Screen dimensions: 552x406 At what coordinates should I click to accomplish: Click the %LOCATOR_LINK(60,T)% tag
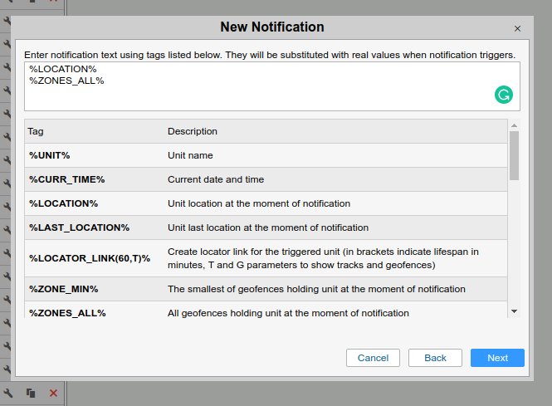tap(90, 258)
